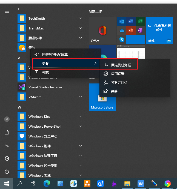Open Settings gear in the Start sidebar
177x189 pixels.
point(7,158)
